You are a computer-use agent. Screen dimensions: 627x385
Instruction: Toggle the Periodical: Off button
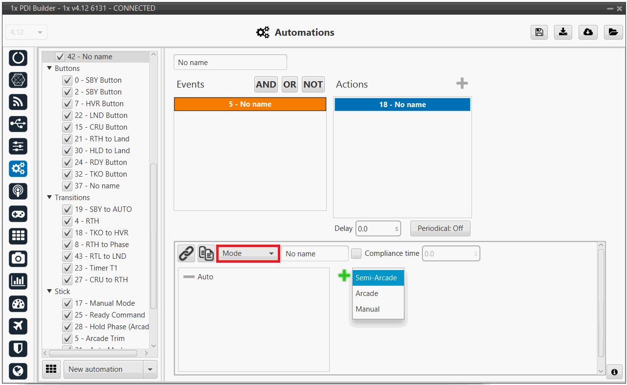click(440, 228)
